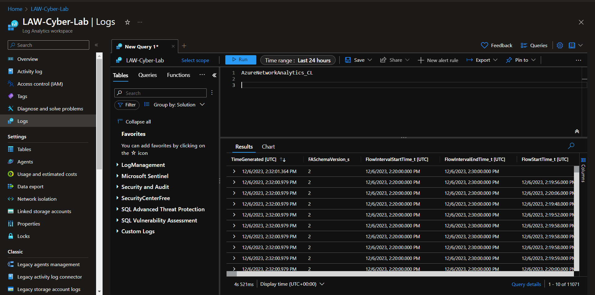Image resolution: width=595 pixels, height=295 pixels.
Task: Open Query details link
Action: [526, 284]
